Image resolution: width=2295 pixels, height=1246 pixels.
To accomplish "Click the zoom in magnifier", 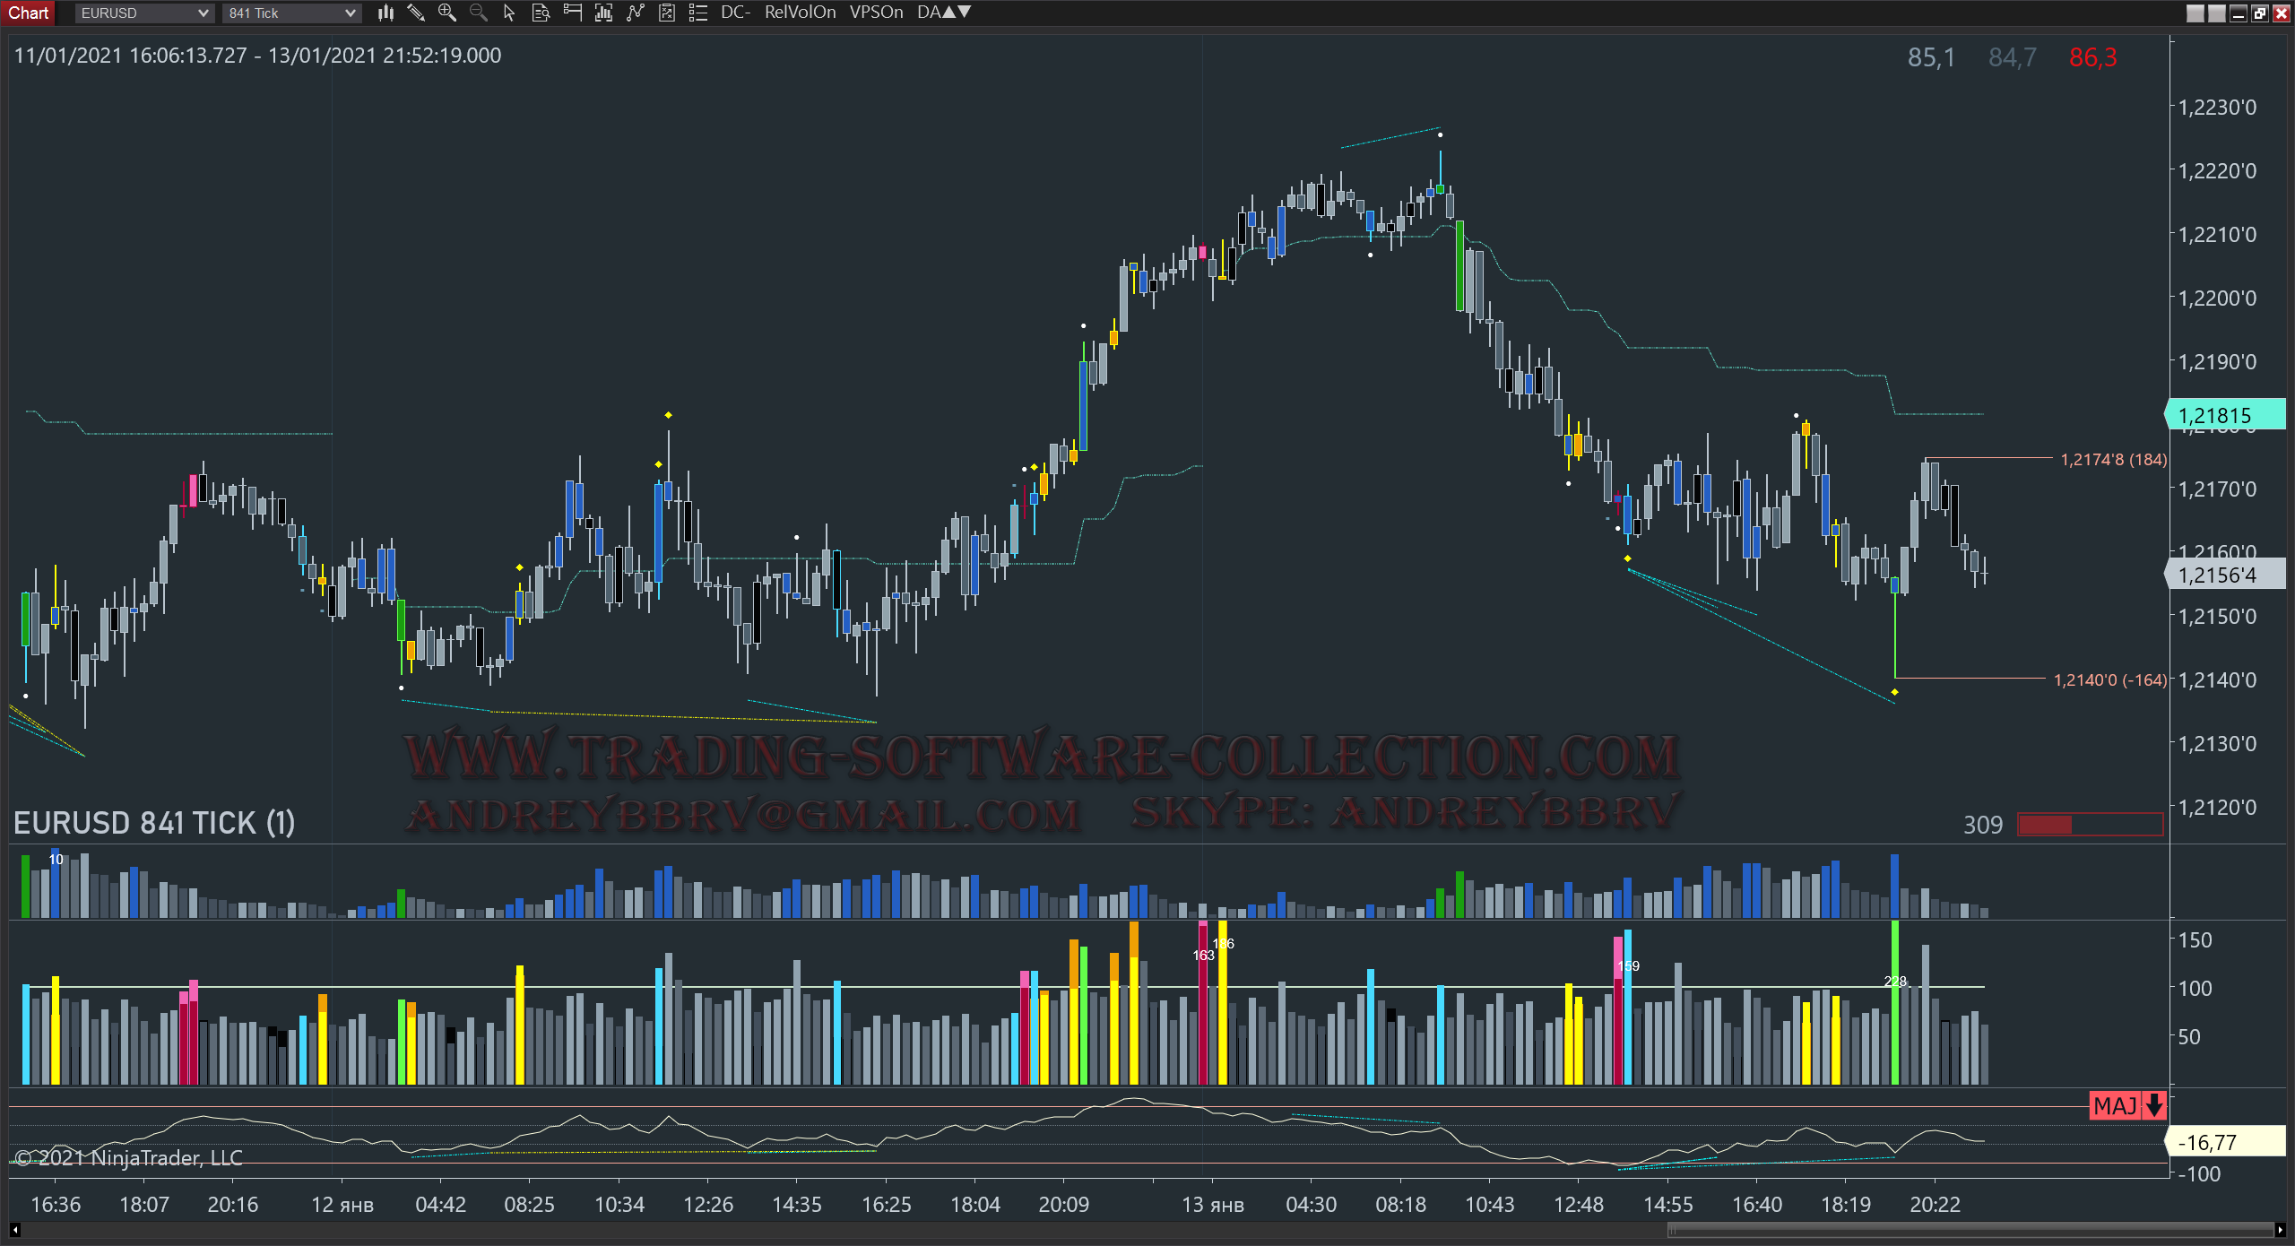I will pyautogui.click(x=446, y=13).
